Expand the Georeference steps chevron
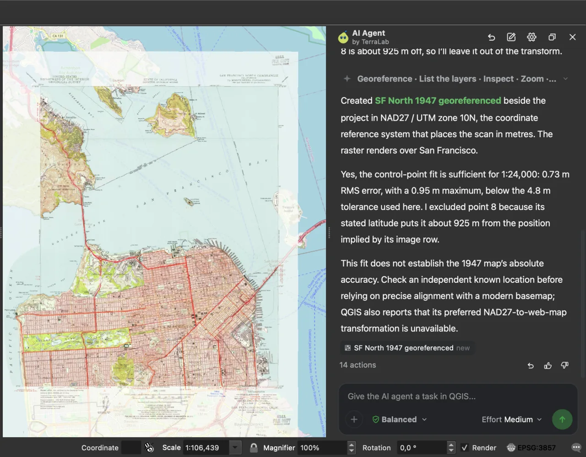 coord(565,79)
